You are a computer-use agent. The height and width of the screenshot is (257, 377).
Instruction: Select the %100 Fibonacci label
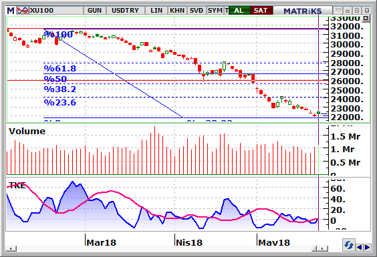(58, 34)
